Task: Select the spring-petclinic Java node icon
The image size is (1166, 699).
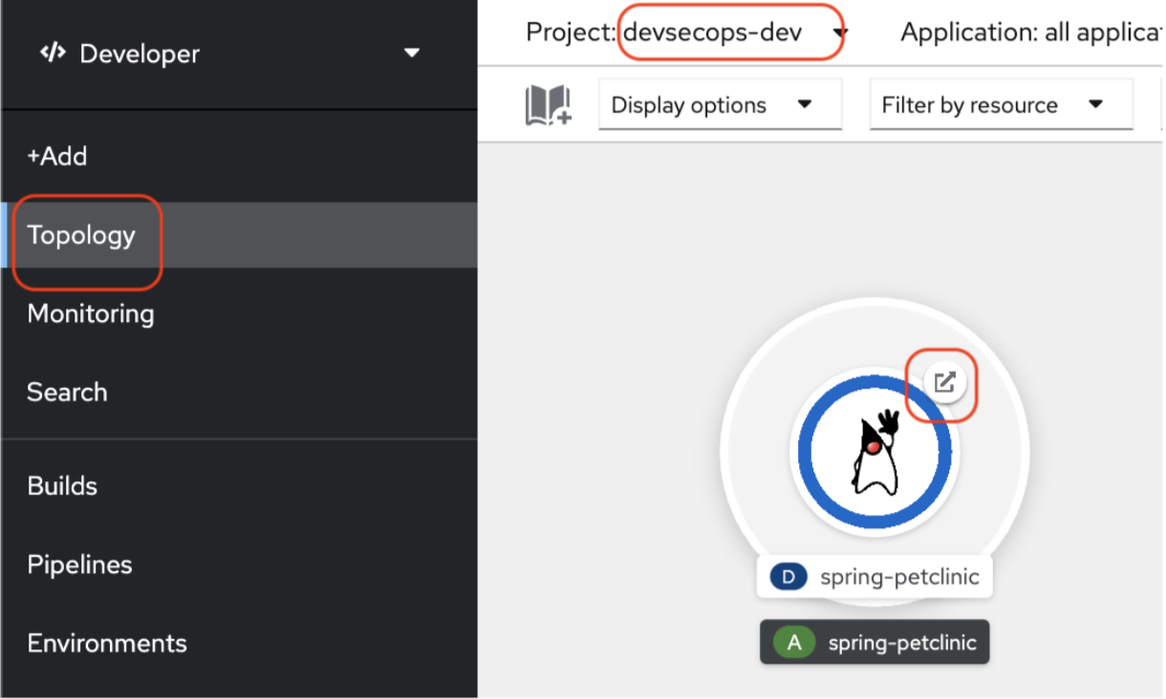Action: [874, 451]
